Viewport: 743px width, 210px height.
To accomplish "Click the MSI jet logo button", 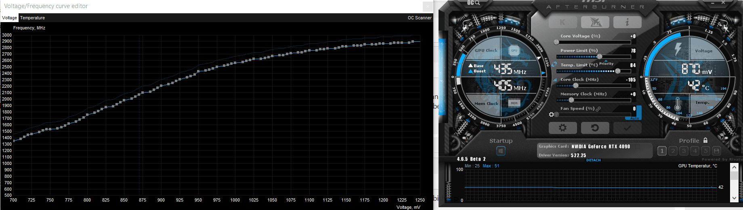I will [x=595, y=22].
